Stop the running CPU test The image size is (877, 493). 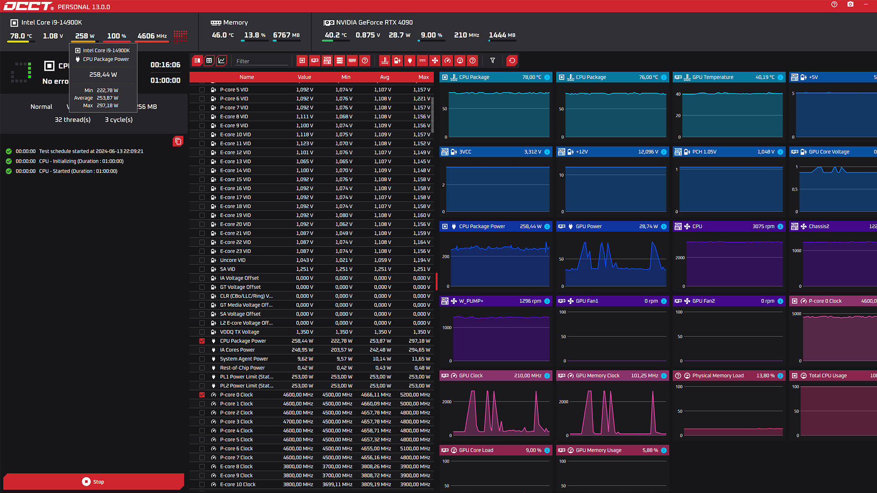pyautogui.click(x=94, y=482)
